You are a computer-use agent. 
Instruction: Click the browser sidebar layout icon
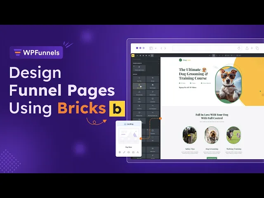151,48
